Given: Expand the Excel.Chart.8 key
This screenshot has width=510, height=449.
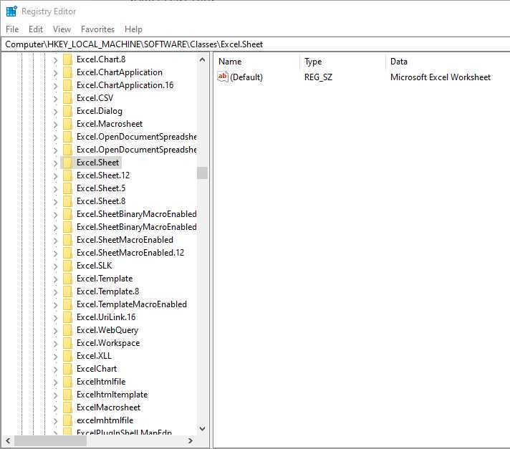Looking at the screenshot, I should tap(55, 60).
